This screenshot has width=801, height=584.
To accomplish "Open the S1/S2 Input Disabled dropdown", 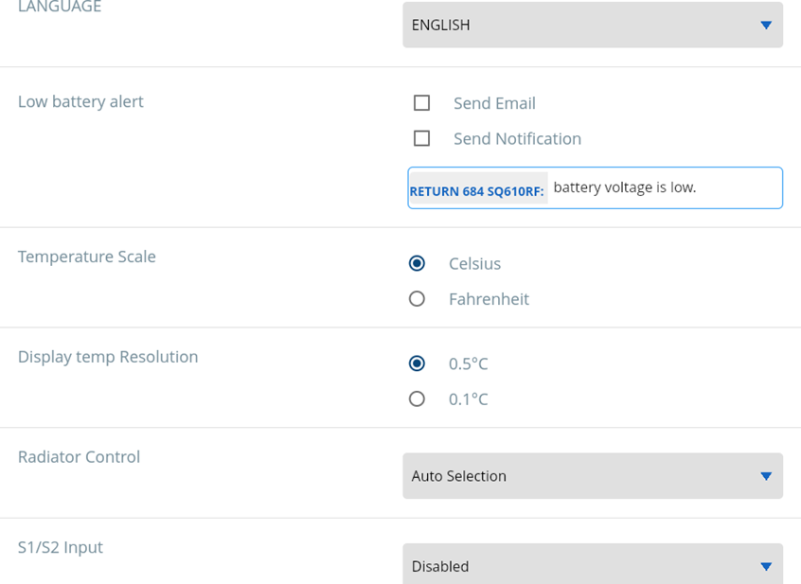I will [592, 566].
